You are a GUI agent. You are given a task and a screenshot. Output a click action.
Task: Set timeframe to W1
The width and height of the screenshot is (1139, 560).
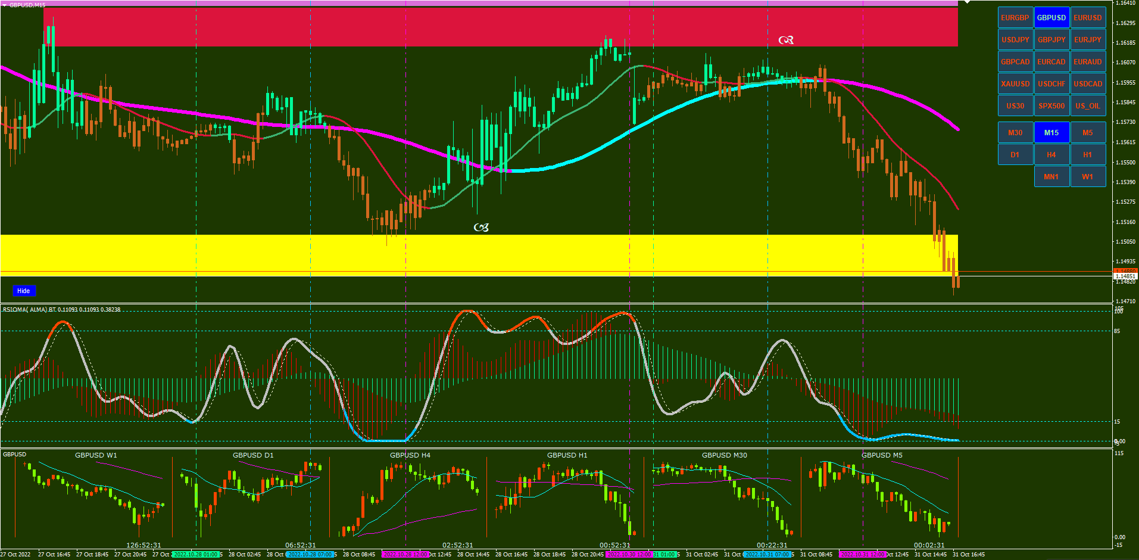coord(1088,177)
